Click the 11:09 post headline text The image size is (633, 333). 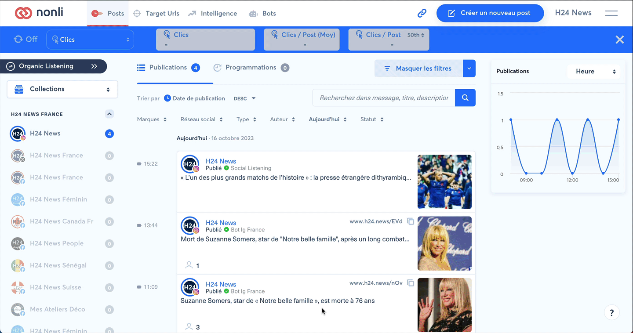click(x=277, y=301)
